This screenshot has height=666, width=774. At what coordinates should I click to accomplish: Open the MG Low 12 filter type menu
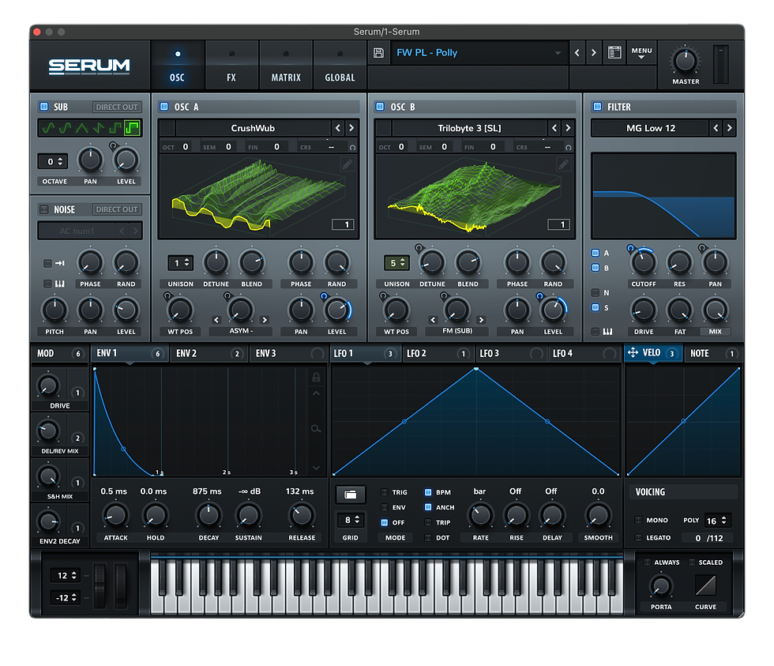click(x=650, y=128)
